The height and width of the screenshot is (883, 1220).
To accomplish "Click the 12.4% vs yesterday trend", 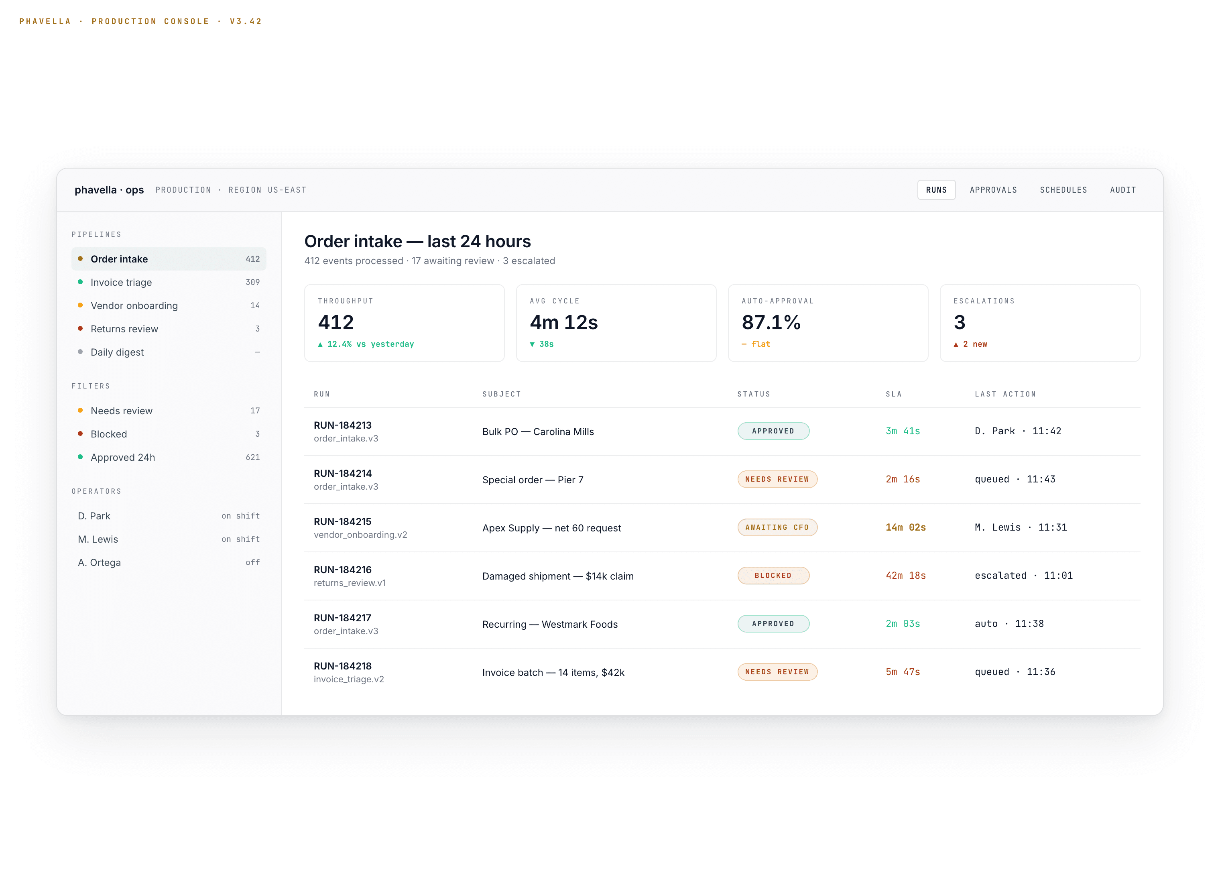I will click(x=366, y=344).
